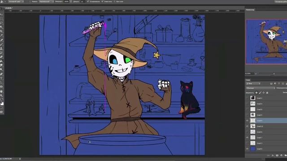Select the Навигатор panel tab
This screenshot has width=287, height=161.
pos(250,10)
